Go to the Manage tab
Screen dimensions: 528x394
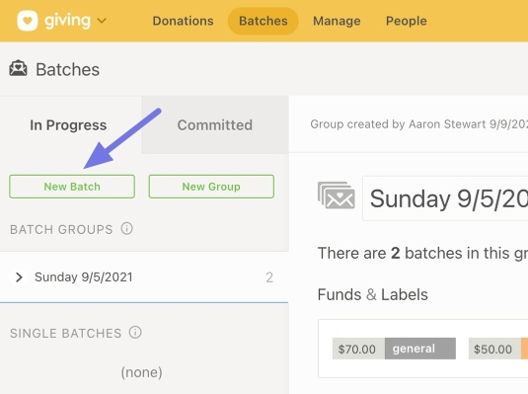pos(337,21)
